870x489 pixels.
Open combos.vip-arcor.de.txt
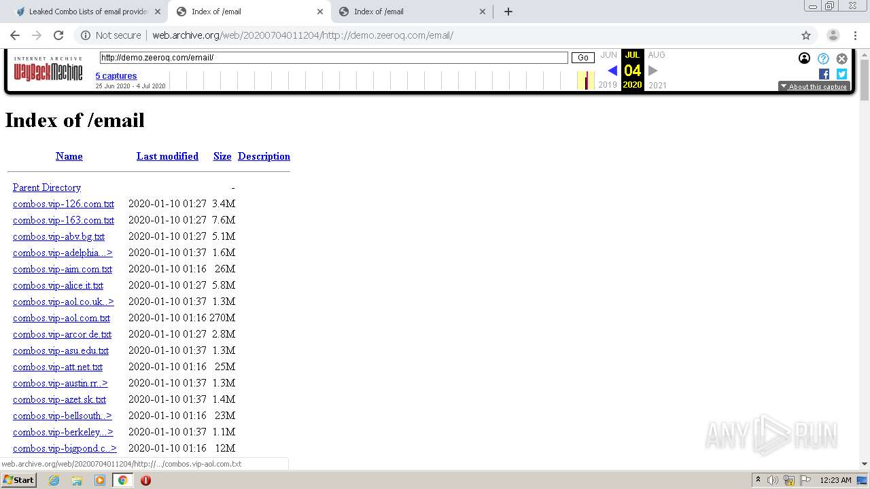coord(62,334)
